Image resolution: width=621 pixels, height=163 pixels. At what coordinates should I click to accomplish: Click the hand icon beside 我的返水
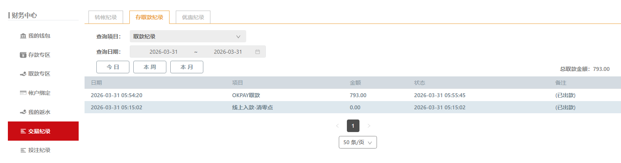tap(23, 112)
